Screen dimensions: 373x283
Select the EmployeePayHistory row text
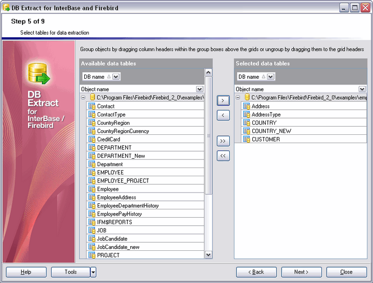pos(119,214)
